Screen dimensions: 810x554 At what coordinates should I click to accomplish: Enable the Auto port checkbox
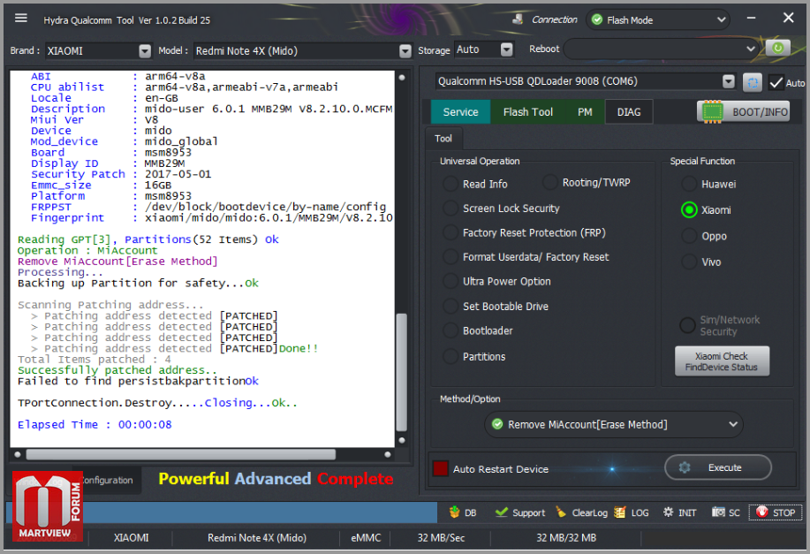[x=776, y=82]
